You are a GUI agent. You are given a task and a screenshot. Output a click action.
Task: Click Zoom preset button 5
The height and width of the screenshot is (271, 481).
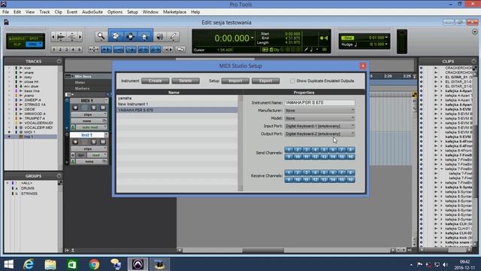79,49
